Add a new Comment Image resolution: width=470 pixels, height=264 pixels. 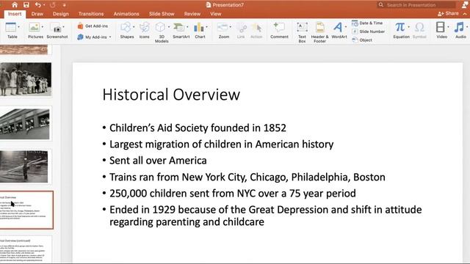coord(279,30)
